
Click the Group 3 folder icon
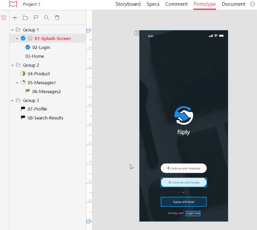(x=18, y=100)
